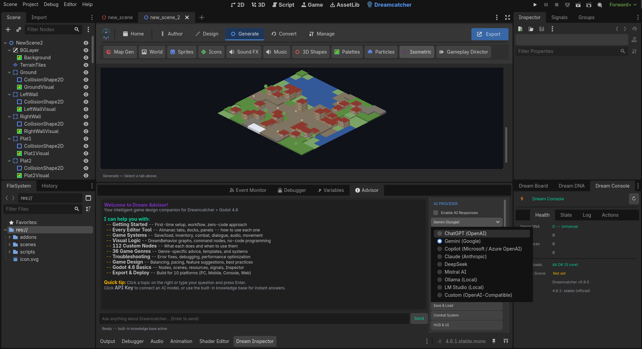Click Inspector object history icon
The height and width of the screenshot is (349, 642).
pyautogui.click(x=634, y=29)
